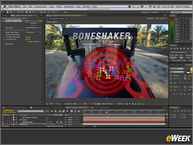193x145 pixels.
Task: Jump to first frame in Preview panel
Action: tap(171, 49)
